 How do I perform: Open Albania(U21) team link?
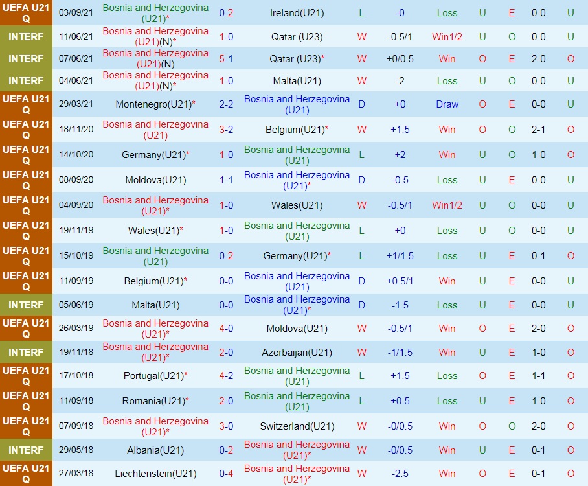coord(155,450)
